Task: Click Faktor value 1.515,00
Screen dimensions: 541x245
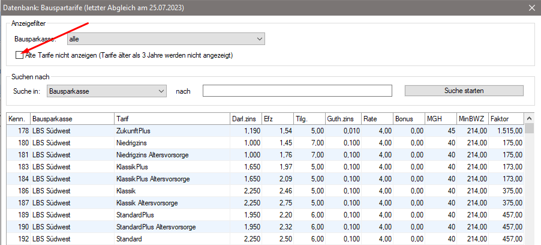Action: point(510,131)
